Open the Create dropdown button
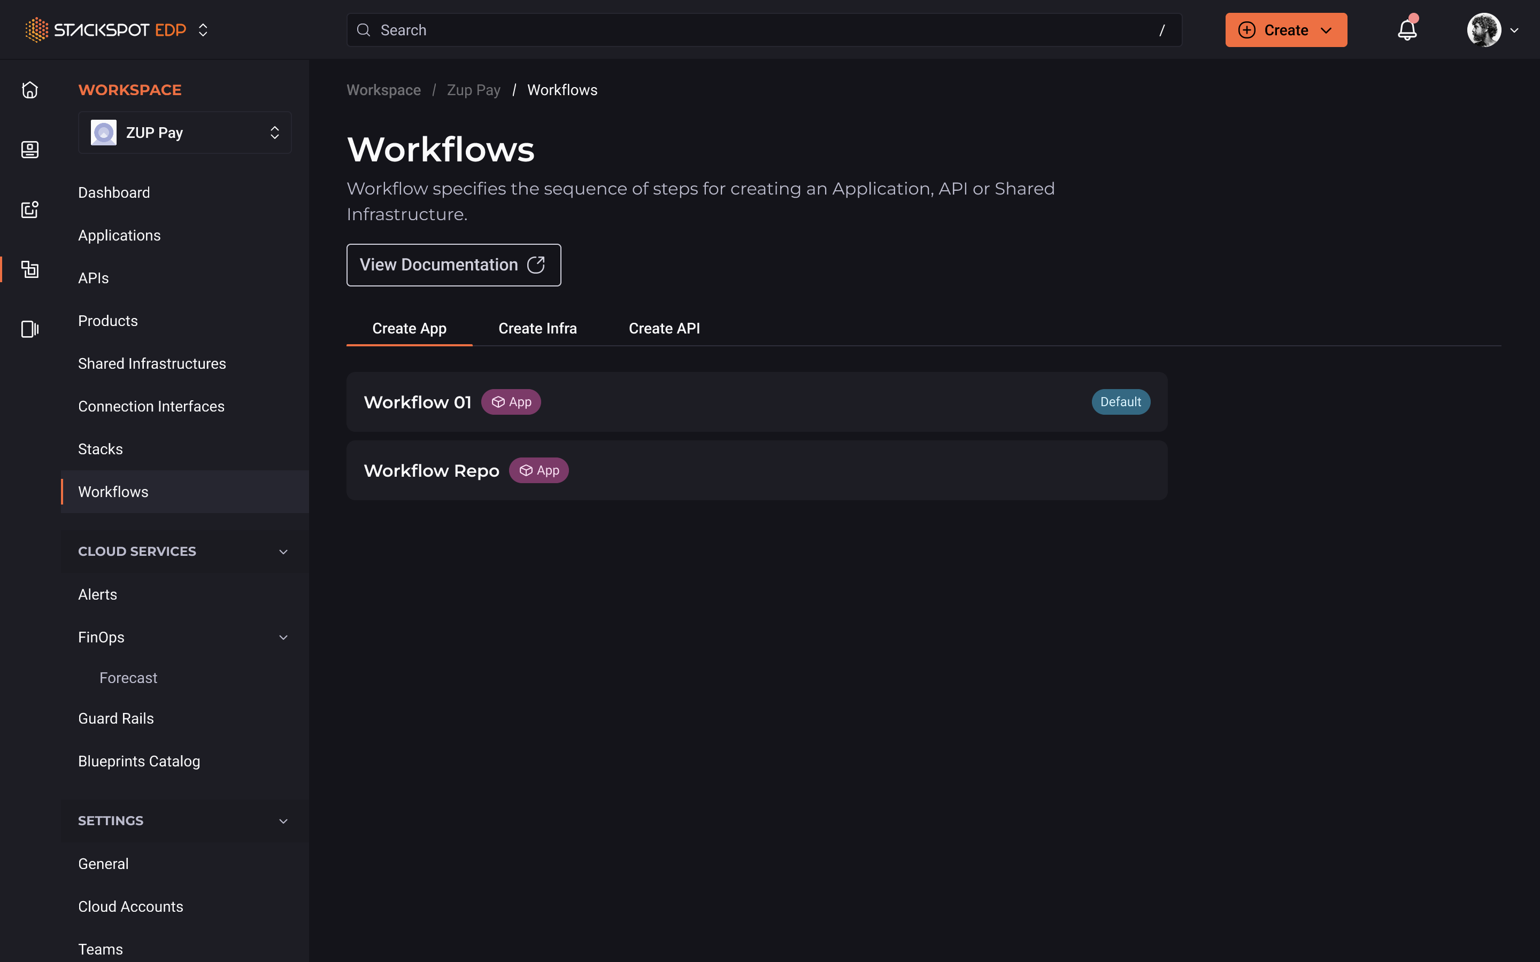 pos(1285,30)
